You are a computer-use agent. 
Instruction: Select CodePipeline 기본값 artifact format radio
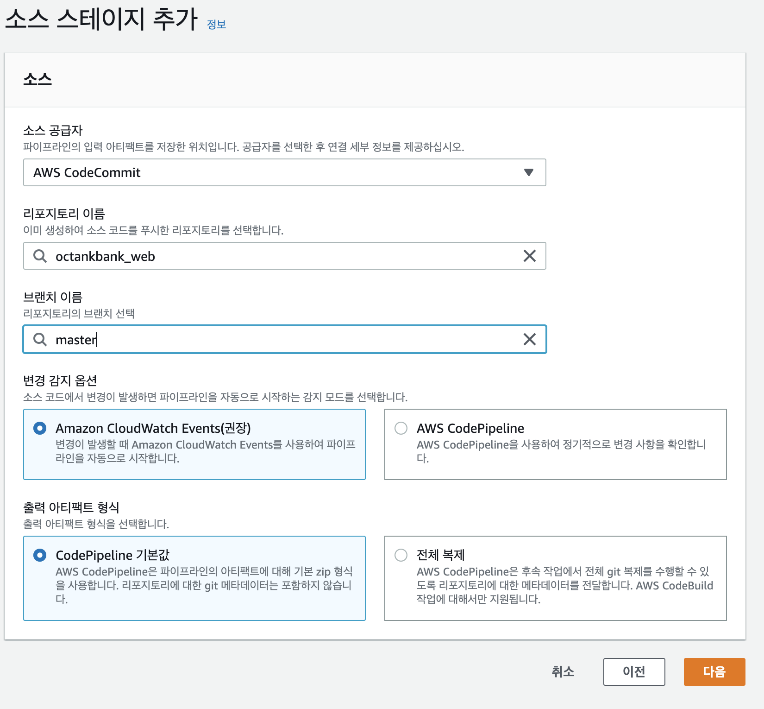coord(40,555)
